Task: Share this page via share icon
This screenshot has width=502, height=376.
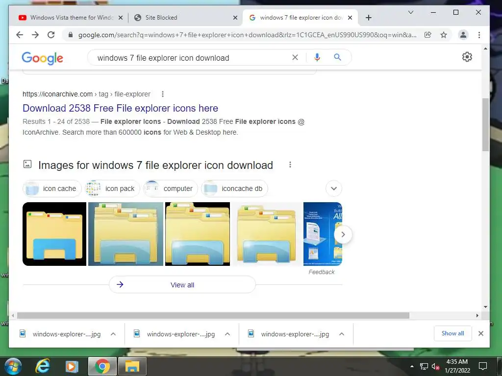Action: (x=427, y=35)
